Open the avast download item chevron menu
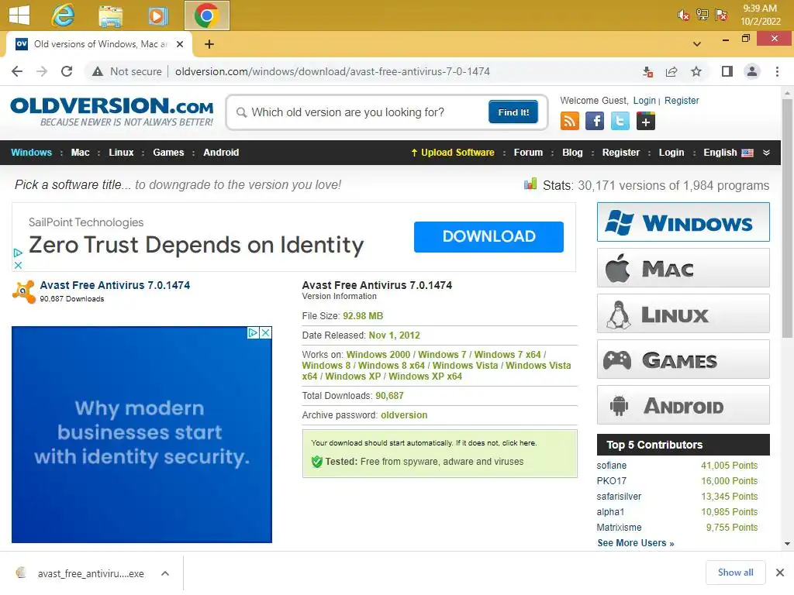Image resolution: width=794 pixels, height=595 pixels. pyautogui.click(x=165, y=573)
